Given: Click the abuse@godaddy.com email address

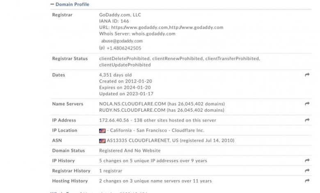Looking at the screenshot, I should [122, 41].
